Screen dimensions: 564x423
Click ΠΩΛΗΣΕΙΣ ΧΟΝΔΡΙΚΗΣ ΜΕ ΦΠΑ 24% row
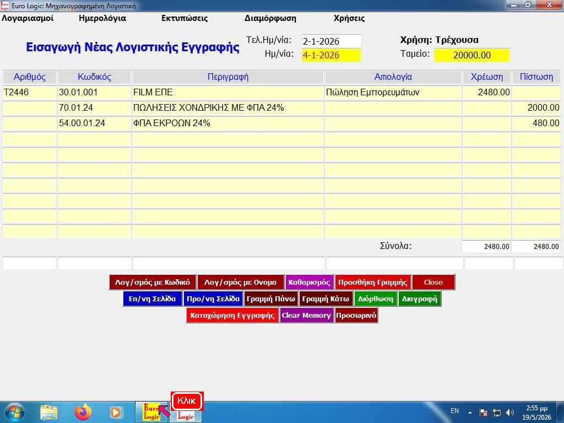pyautogui.click(x=227, y=108)
